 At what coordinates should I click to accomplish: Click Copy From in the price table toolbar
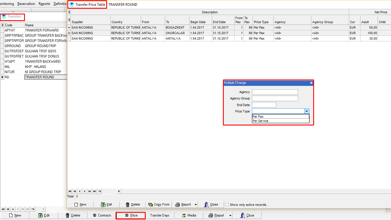158,204
